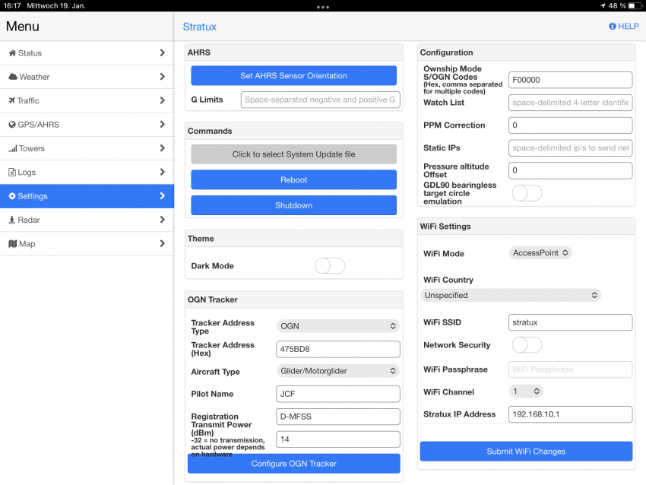Click the cloud icon beside Weather
Viewport: 646px width, 485px height.
[x=13, y=77]
